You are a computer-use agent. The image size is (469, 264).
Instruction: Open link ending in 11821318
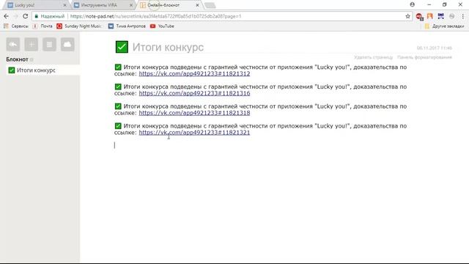[194, 113]
